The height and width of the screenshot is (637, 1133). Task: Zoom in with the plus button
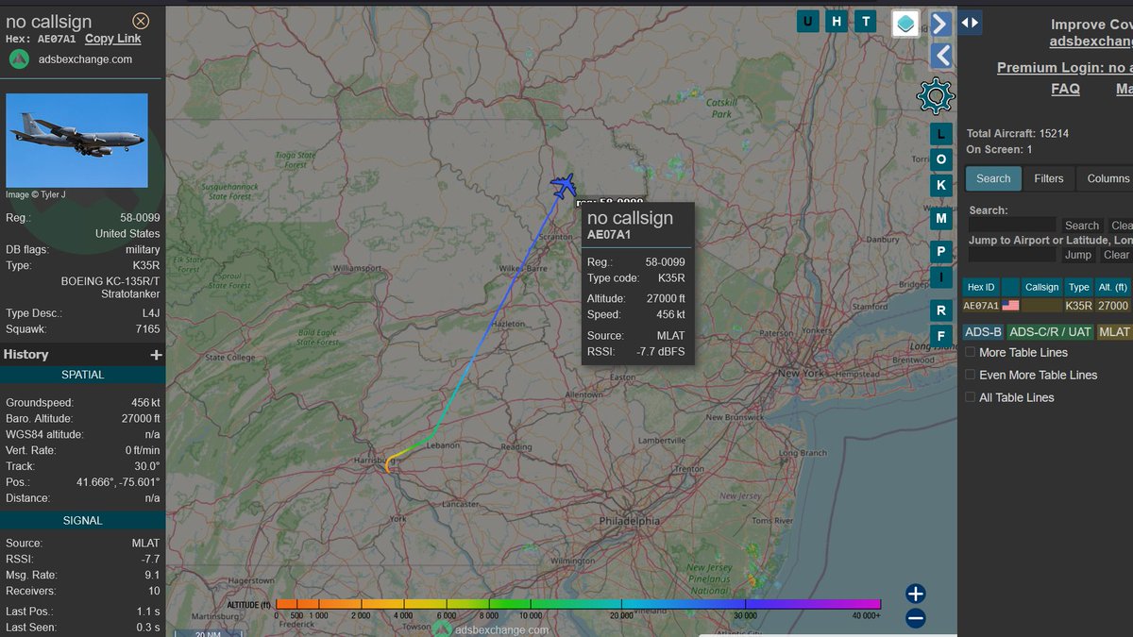point(915,594)
